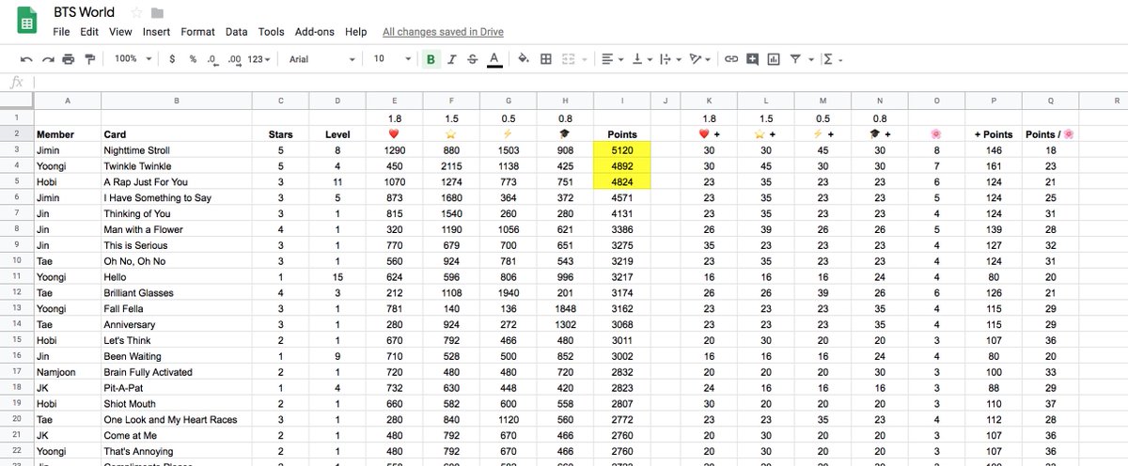Format as percent

pos(193,59)
